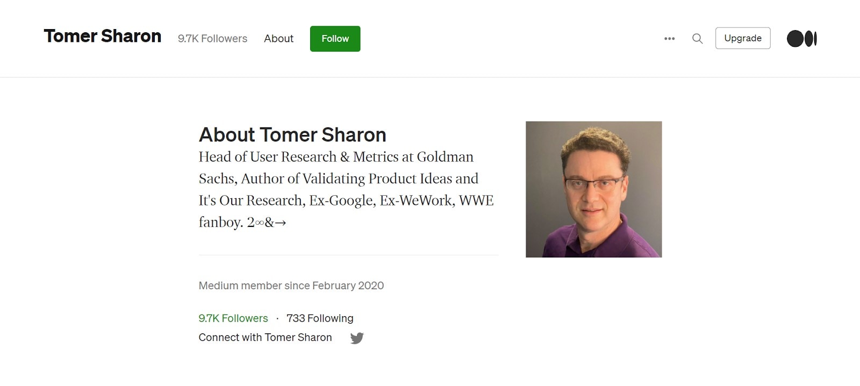
Task: View the 733 Following list
Action: pyautogui.click(x=320, y=318)
